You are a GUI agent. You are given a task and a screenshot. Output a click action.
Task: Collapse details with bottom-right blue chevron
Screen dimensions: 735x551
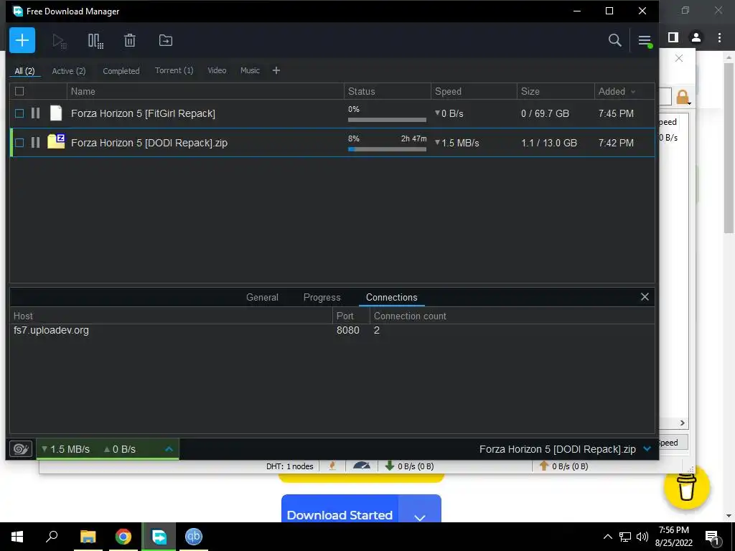point(647,449)
